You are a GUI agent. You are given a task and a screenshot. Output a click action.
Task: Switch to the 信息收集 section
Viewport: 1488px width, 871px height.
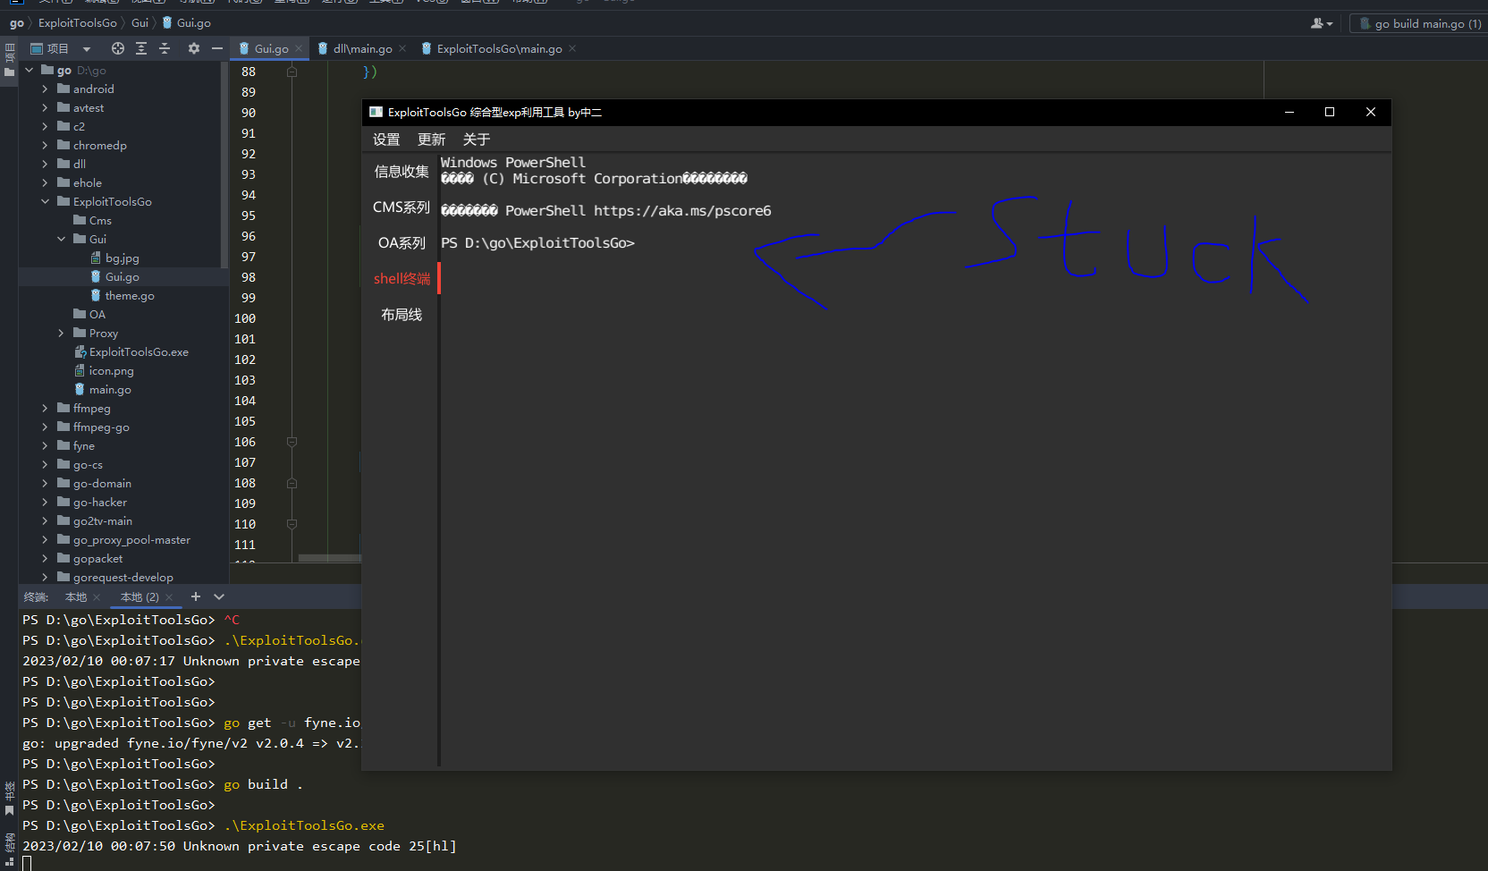point(401,171)
